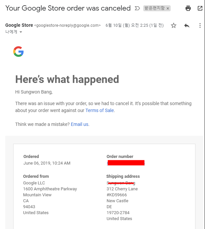Open the Terms of Sale link
The width and height of the screenshot is (205, 229).
tap(100, 110)
